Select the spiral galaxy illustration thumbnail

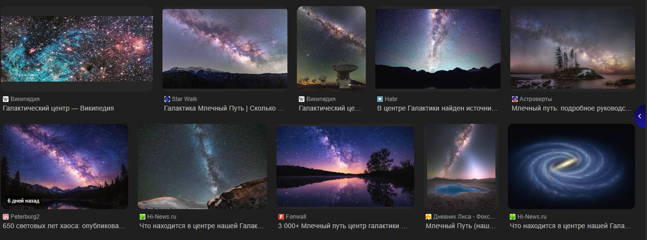(x=572, y=166)
